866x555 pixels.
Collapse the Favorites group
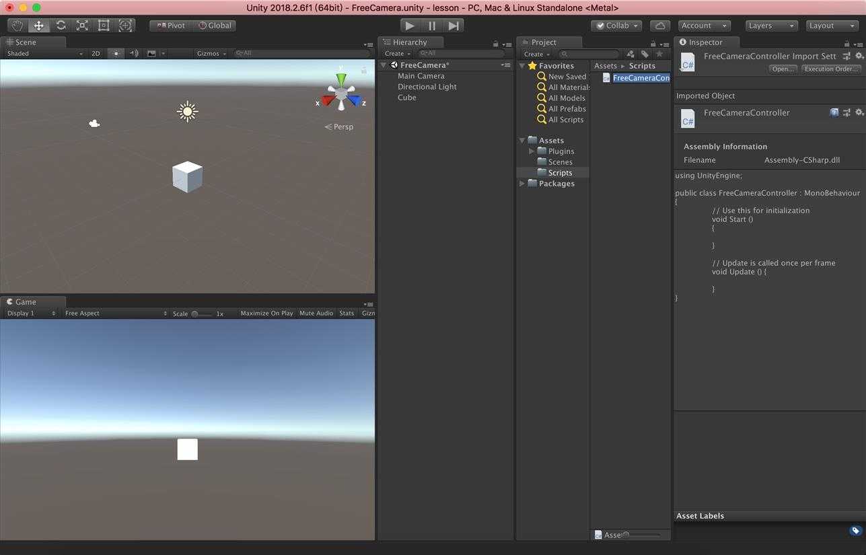(522, 65)
